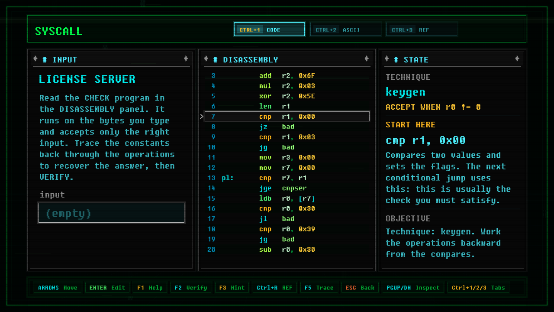Select line 9 cmp r1, 0x03
Image resolution: width=554 pixels, height=312 pixels.
287,137
